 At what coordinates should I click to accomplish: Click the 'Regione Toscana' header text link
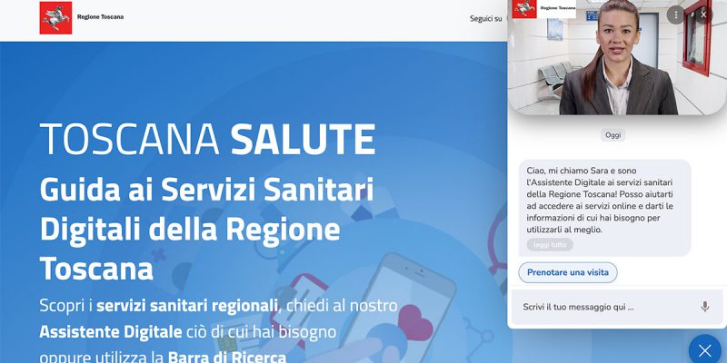(x=100, y=17)
